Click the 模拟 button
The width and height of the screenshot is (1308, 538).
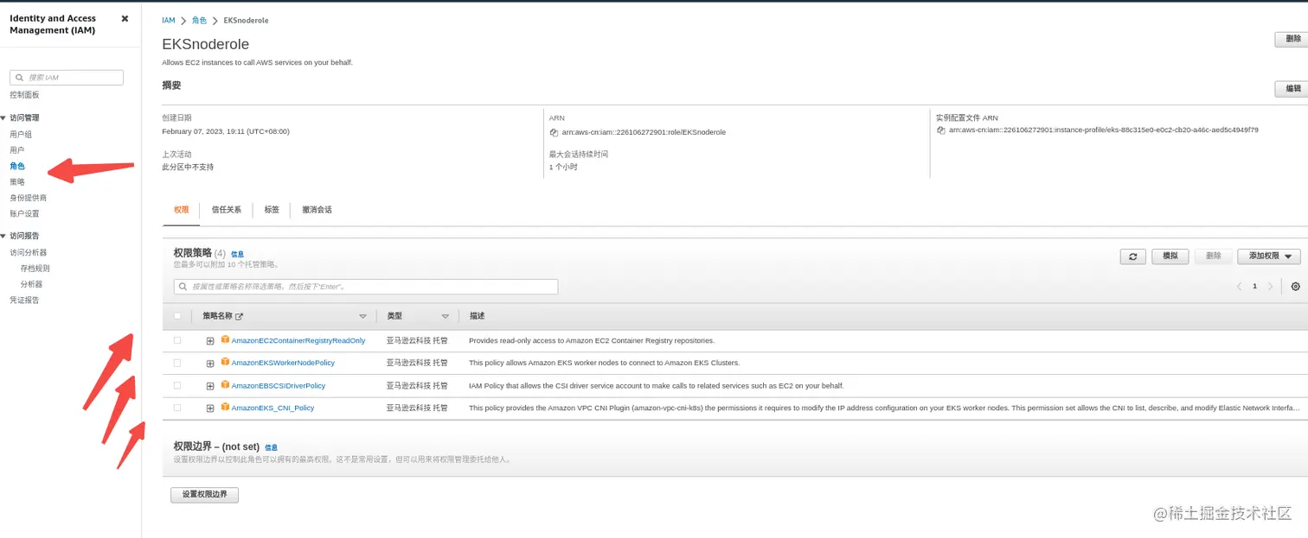(1170, 256)
